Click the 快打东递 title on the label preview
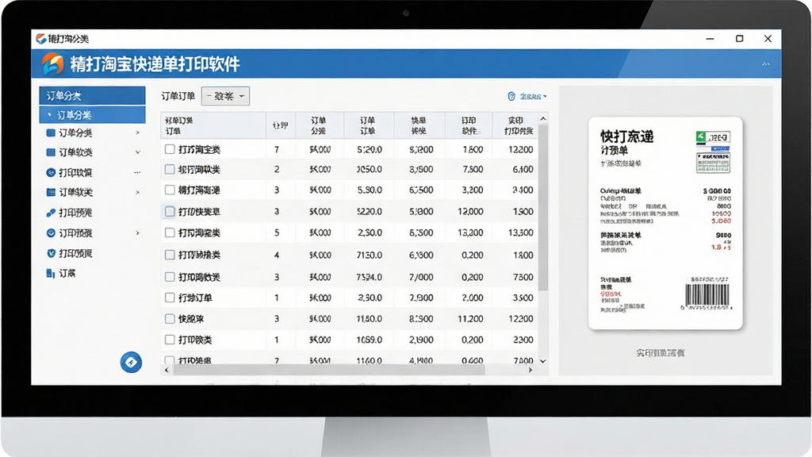Viewport: 812px width, 457px height. [626, 136]
